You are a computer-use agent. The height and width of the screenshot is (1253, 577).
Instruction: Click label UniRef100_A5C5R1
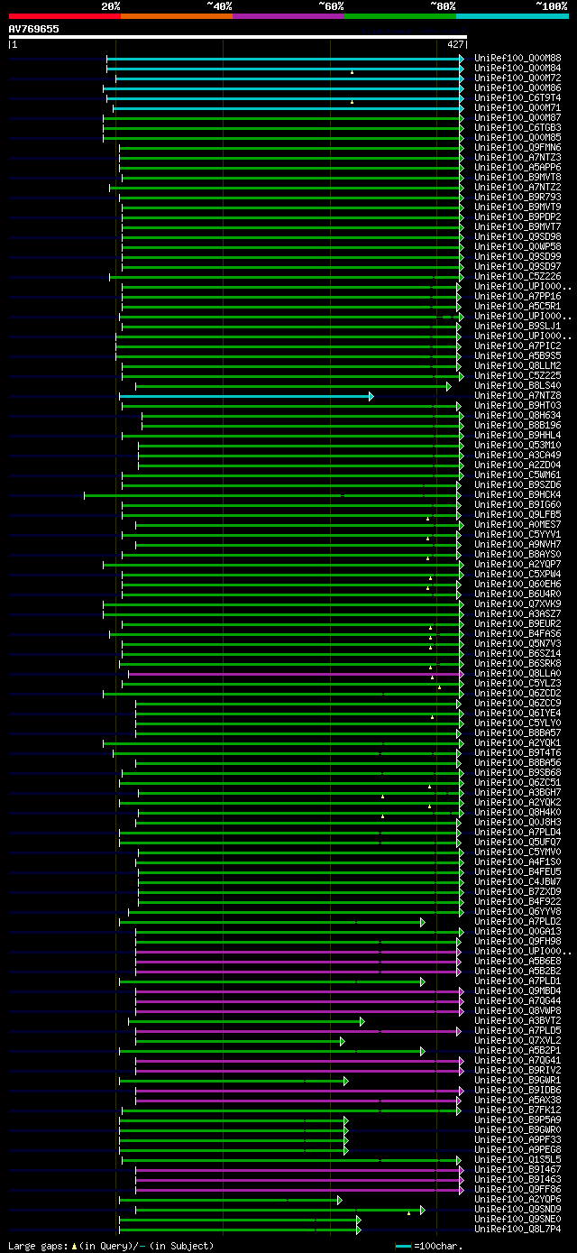point(517,307)
